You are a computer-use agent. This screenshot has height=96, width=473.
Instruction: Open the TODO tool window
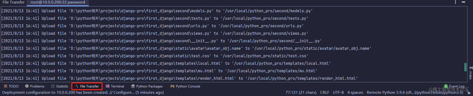coord(11,86)
